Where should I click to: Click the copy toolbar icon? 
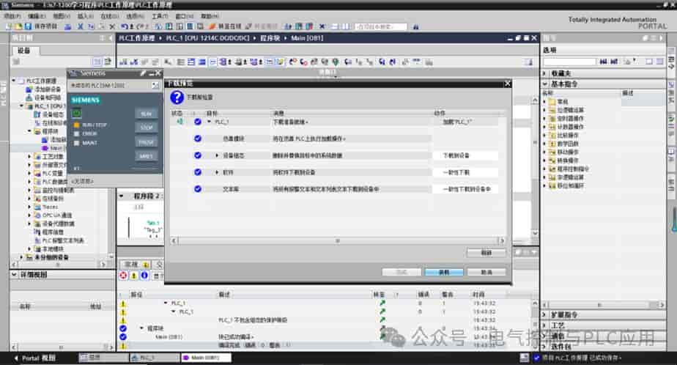click(x=91, y=27)
